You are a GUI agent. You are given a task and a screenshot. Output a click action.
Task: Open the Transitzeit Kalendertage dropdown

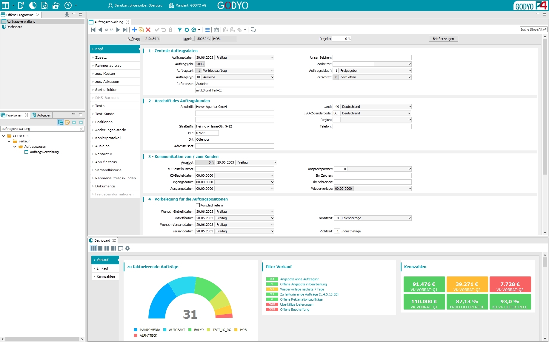[410, 218]
